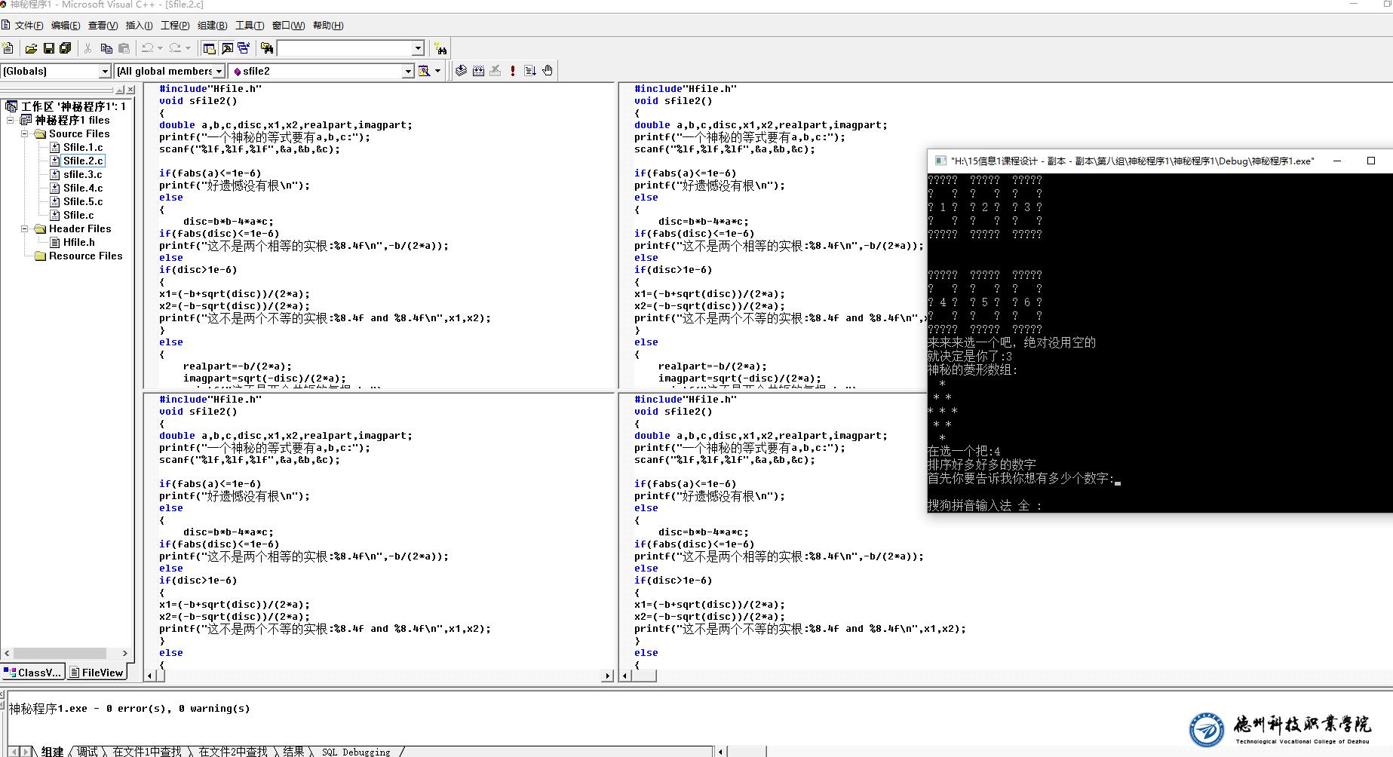Open Hfile.h from Header Files
Image resolution: width=1393 pixels, height=757 pixels.
(x=78, y=242)
